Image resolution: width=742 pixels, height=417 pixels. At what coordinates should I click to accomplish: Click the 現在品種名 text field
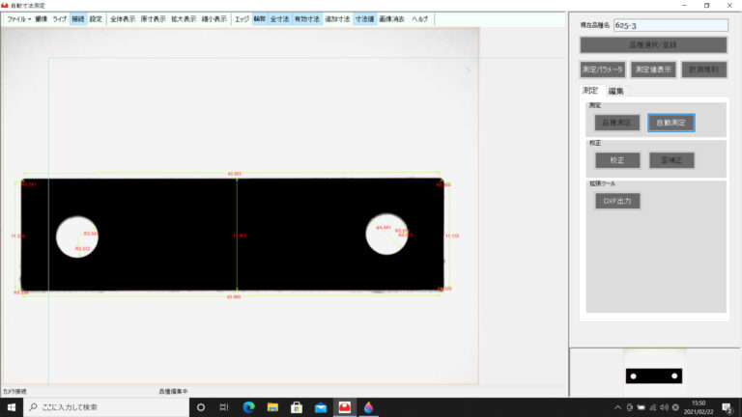tap(683, 25)
